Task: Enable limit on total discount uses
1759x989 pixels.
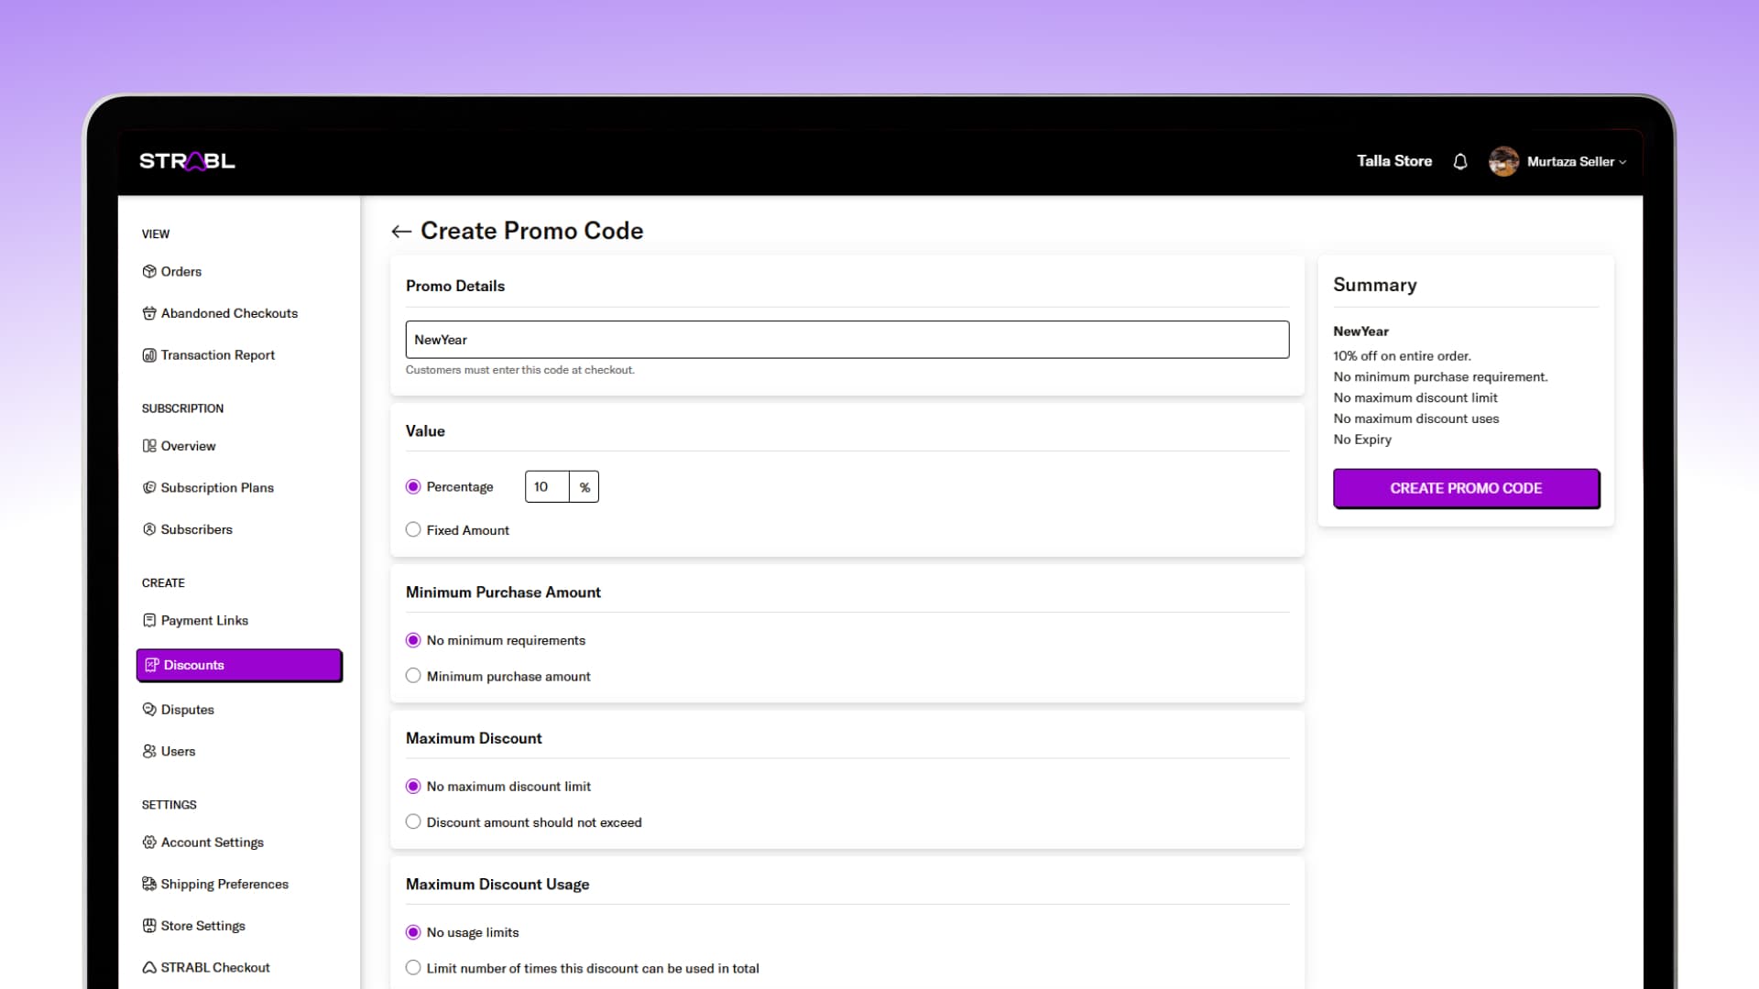Action: [x=413, y=968]
